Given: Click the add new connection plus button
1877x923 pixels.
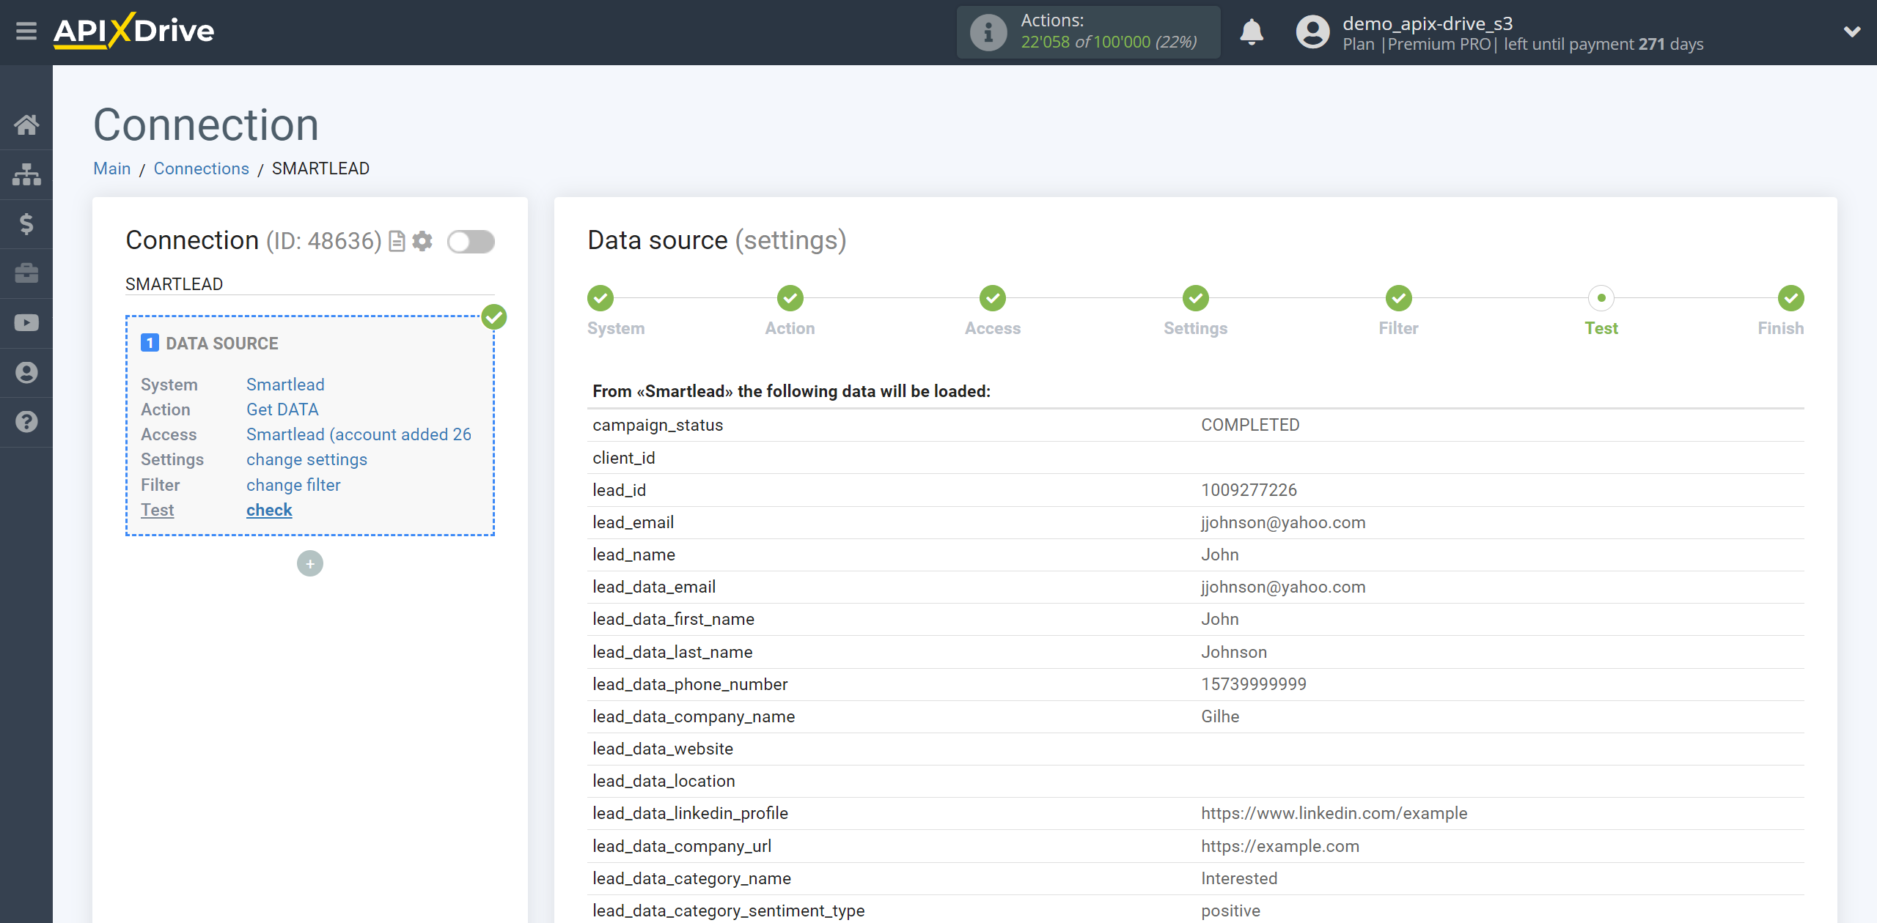Looking at the screenshot, I should pos(309,563).
